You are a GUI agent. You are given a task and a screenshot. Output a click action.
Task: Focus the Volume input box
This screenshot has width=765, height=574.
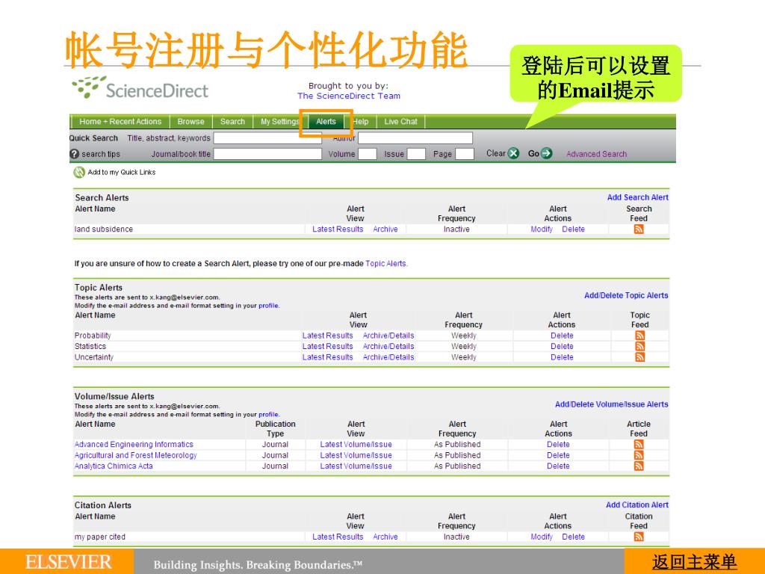(x=367, y=154)
